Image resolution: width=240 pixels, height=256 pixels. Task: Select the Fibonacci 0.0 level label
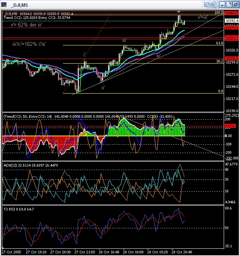click(x=221, y=91)
